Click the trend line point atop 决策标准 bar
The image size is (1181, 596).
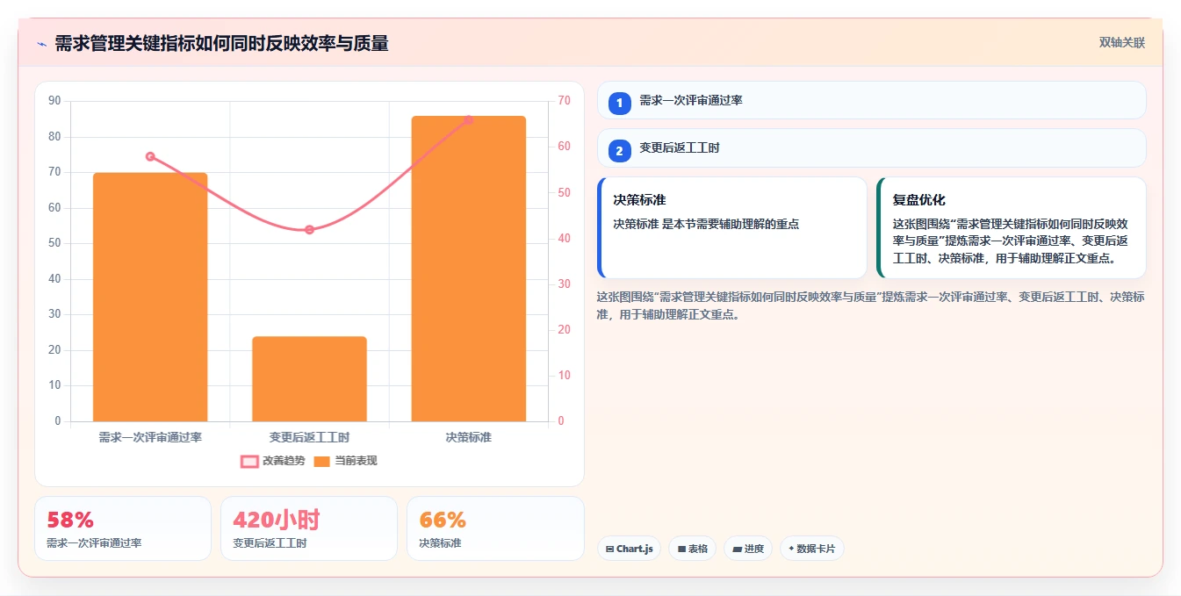(468, 119)
